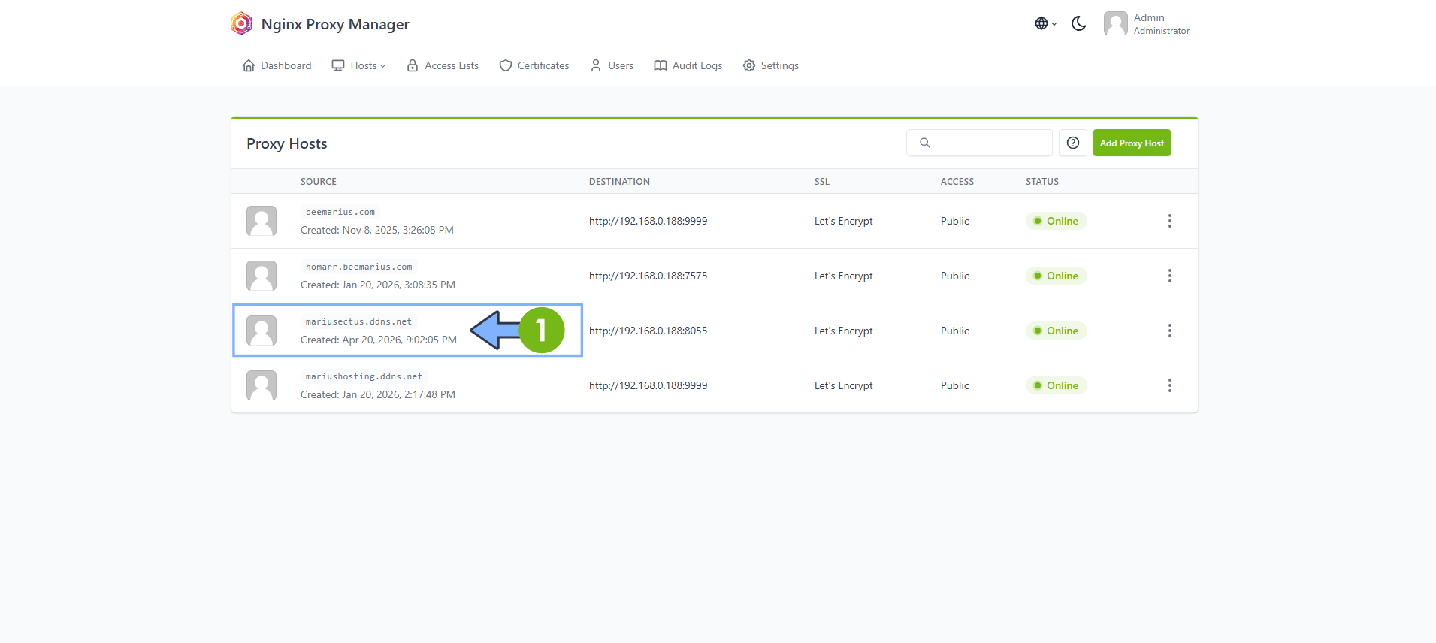Screen dimensions: 1436x643
Task: Click "Created: Nov 8, 2025, 3:26:08 PM"
Action: tap(377, 230)
